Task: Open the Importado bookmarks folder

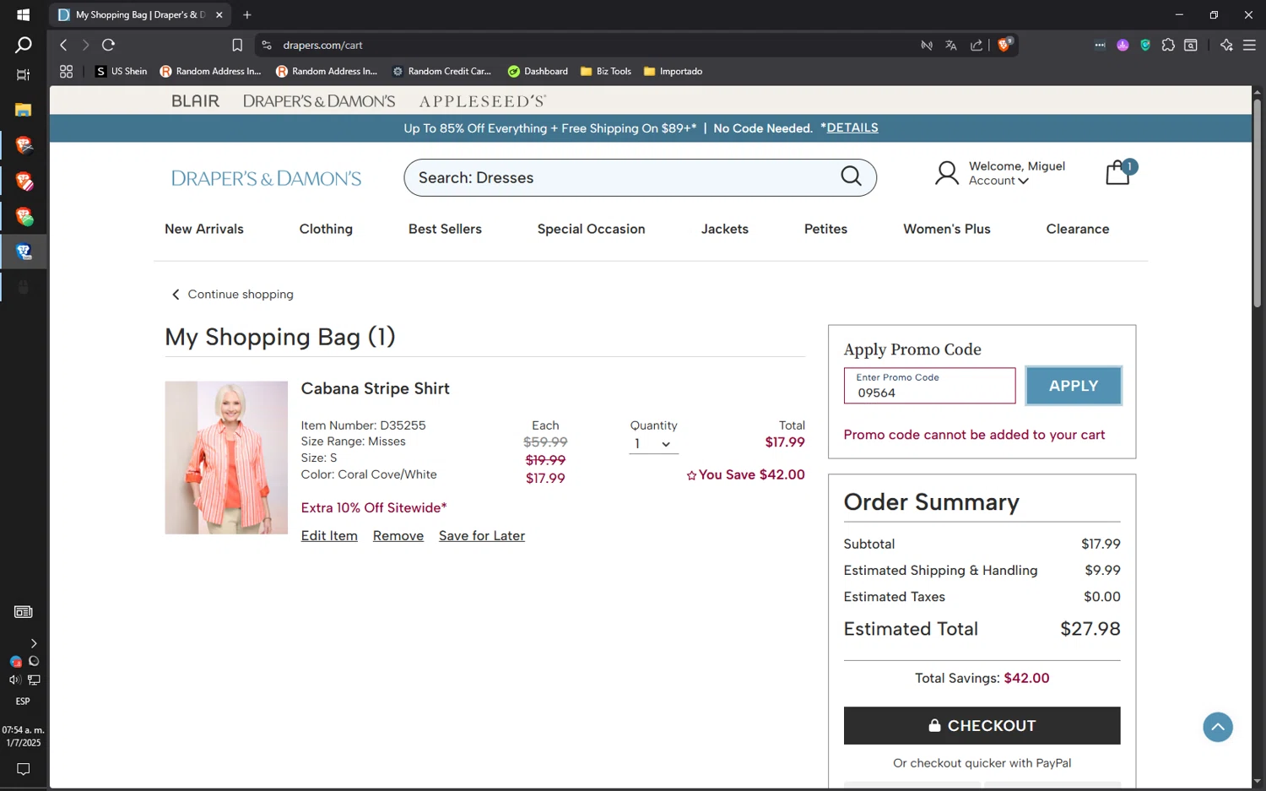Action: (673, 72)
